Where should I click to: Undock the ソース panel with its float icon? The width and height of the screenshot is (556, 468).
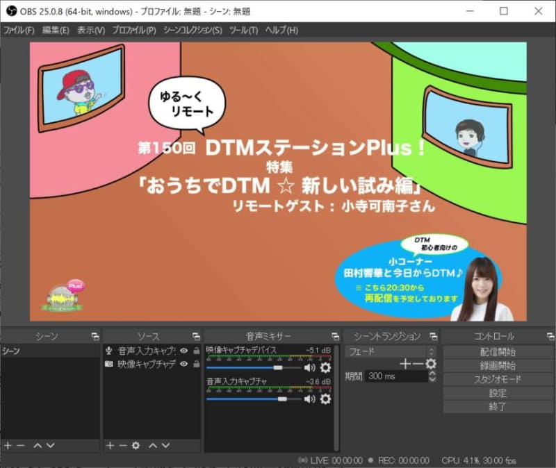(196, 336)
